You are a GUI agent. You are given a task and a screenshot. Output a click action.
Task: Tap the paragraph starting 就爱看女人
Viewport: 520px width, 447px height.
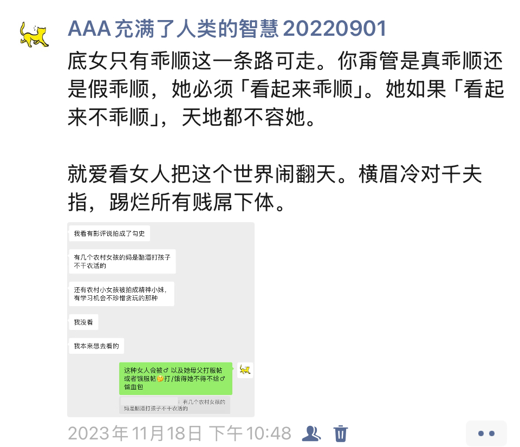275,188
